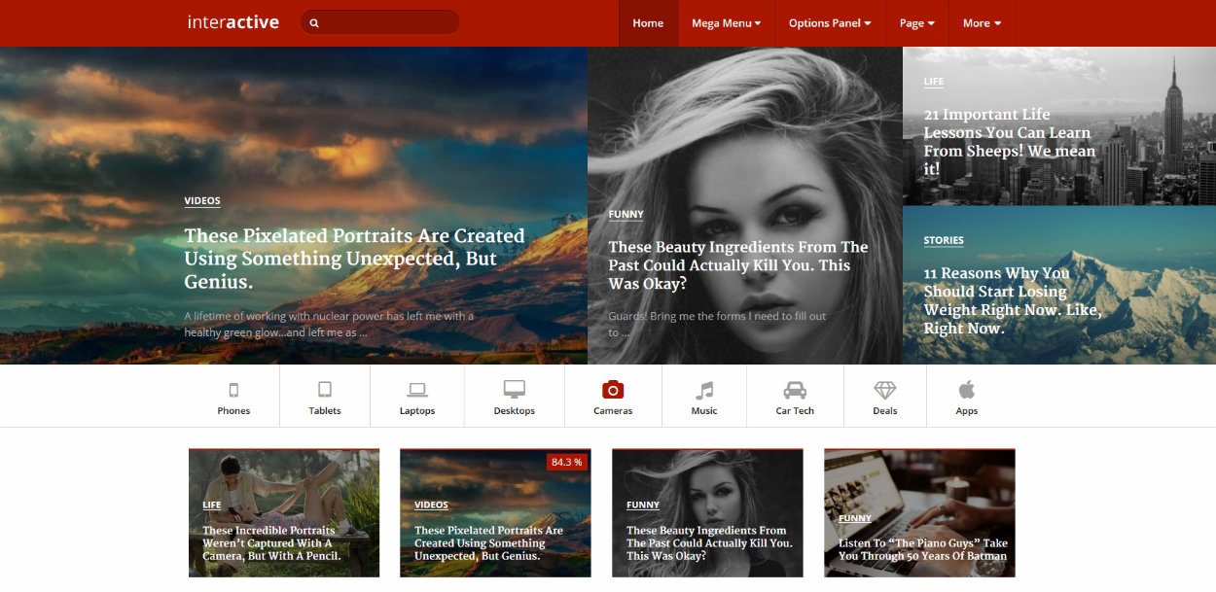This screenshot has width=1216, height=592.
Task: Go to the Home menu item
Action: [x=648, y=23]
